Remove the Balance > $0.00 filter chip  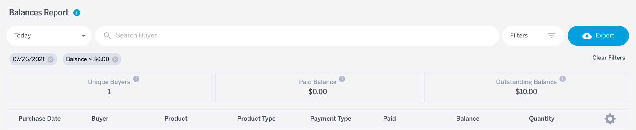[x=115, y=59]
